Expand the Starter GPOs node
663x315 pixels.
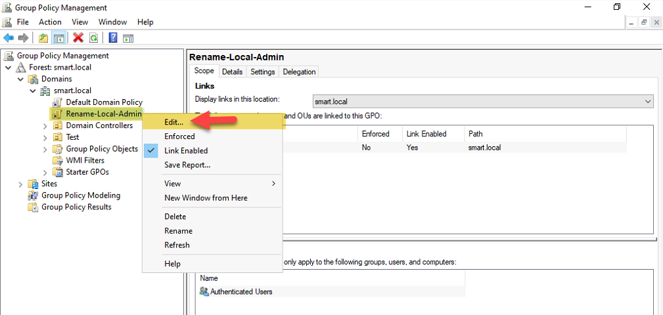[45, 173]
